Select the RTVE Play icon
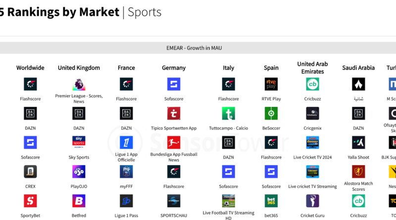Viewport: 396px width, 220px height. [x=271, y=85]
